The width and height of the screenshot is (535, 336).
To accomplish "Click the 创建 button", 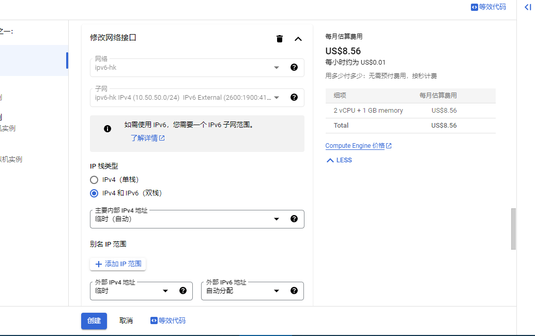I will click(94, 320).
